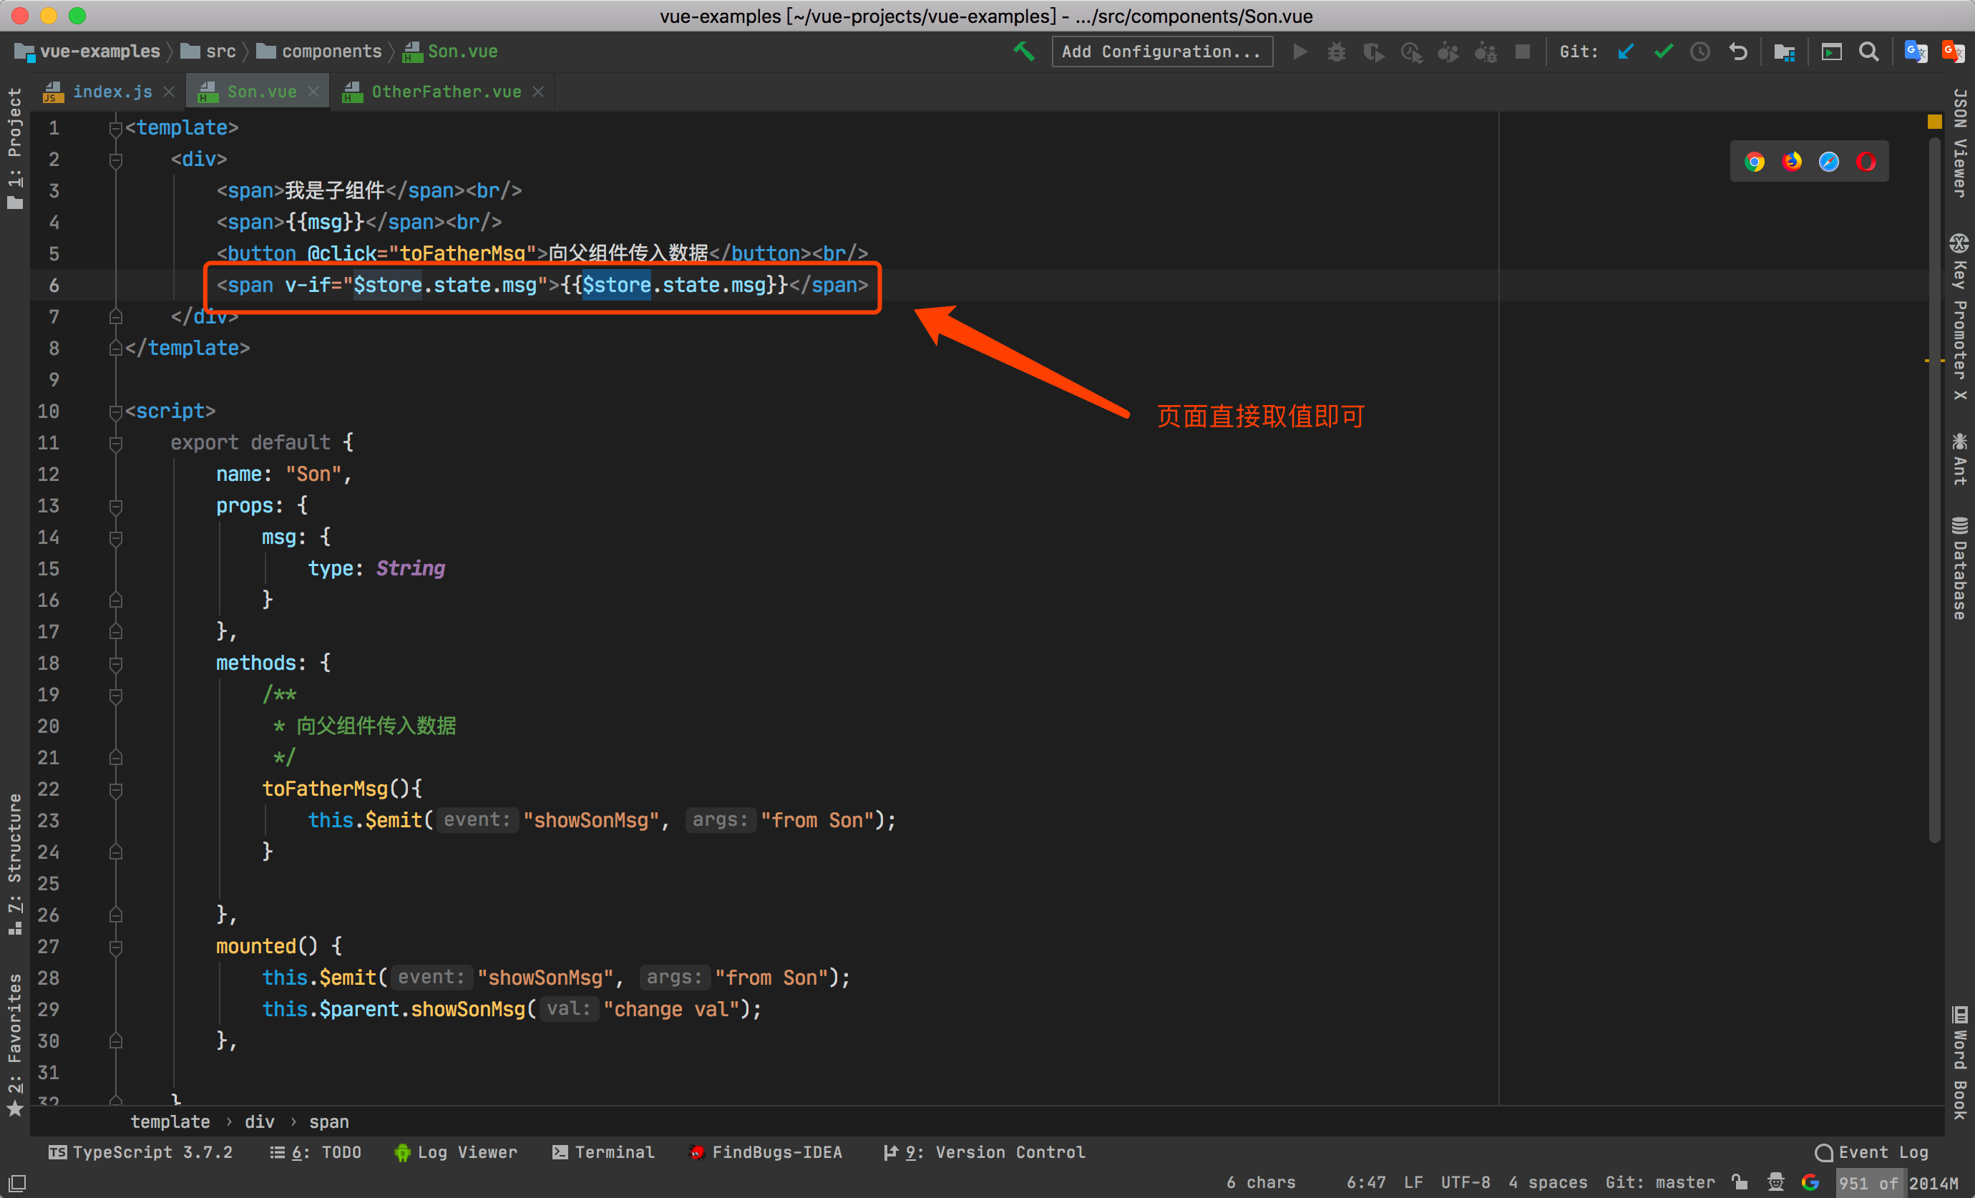Open the 7: Structure tool window
Image resolution: width=1975 pixels, height=1198 pixels.
pos(14,865)
